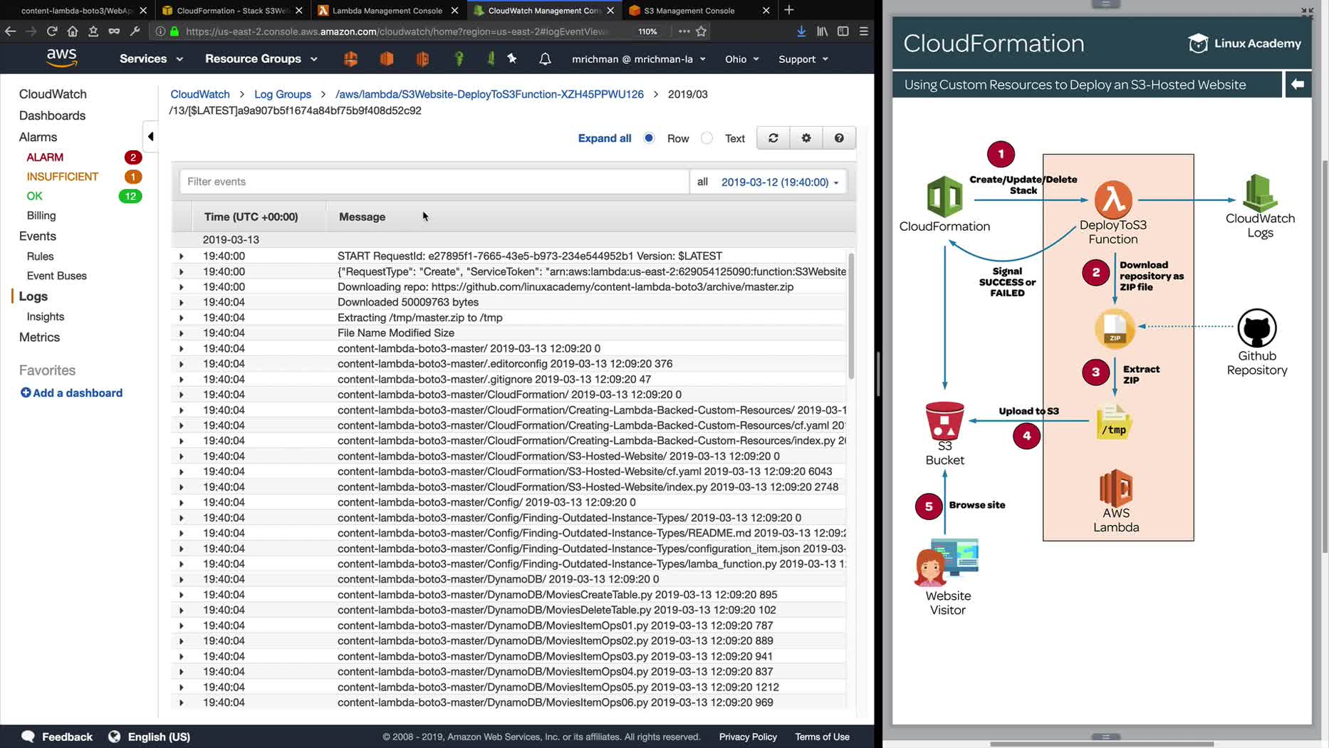
Task: Open Metrics in the CloudWatch sidebar
Action: [39, 338]
